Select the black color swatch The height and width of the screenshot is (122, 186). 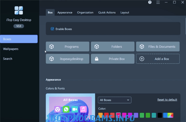(160, 115)
